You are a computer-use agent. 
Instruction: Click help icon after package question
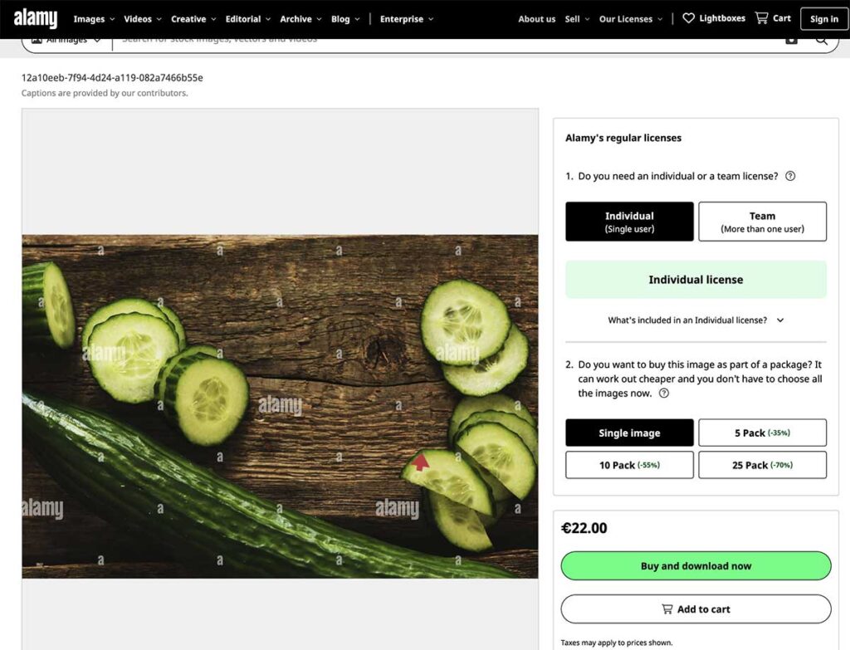point(663,393)
